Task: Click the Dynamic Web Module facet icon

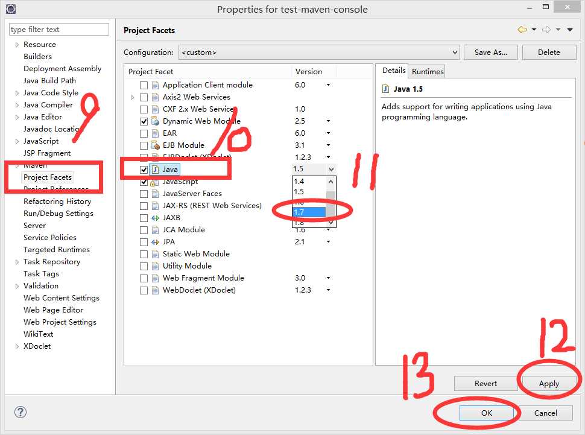Action: click(x=155, y=121)
